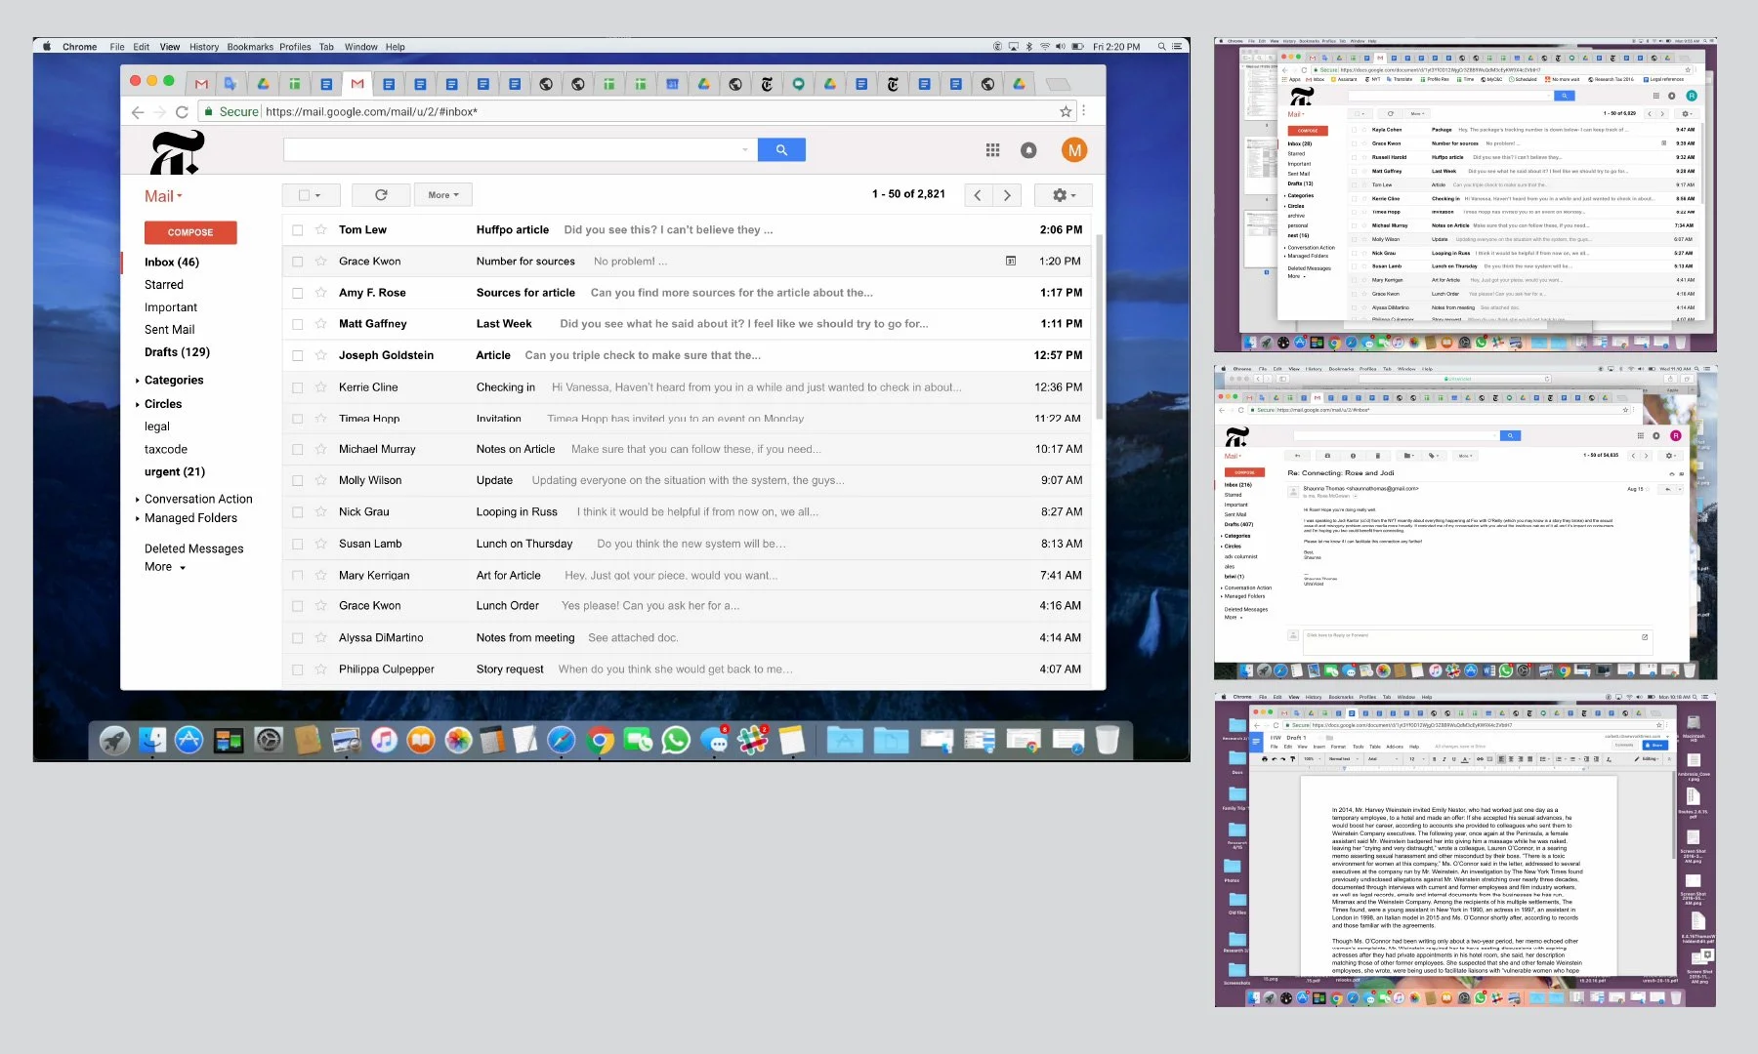Viewport: 1758px width, 1054px height.
Task: Click the blue search magnifier button
Action: [x=781, y=149]
